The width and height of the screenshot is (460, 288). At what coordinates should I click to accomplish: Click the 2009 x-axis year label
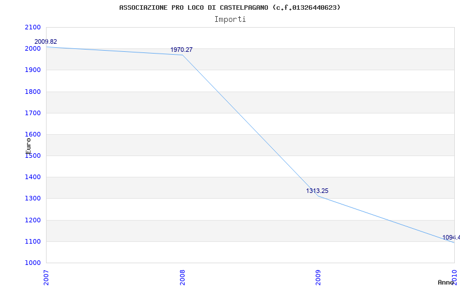(319, 278)
